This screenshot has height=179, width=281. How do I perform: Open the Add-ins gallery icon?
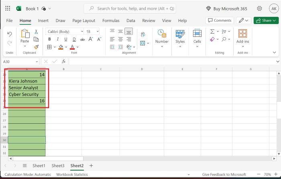pos(242,34)
